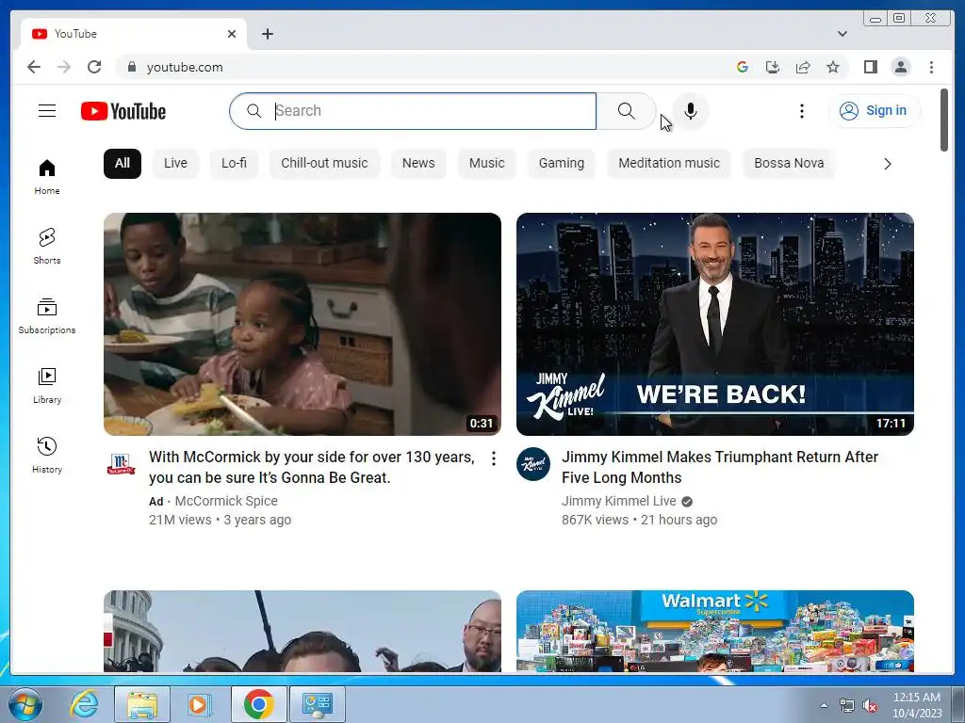The height and width of the screenshot is (723, 965).
Task: Expand tab search dropdown chevron
Action: point(842,34)
